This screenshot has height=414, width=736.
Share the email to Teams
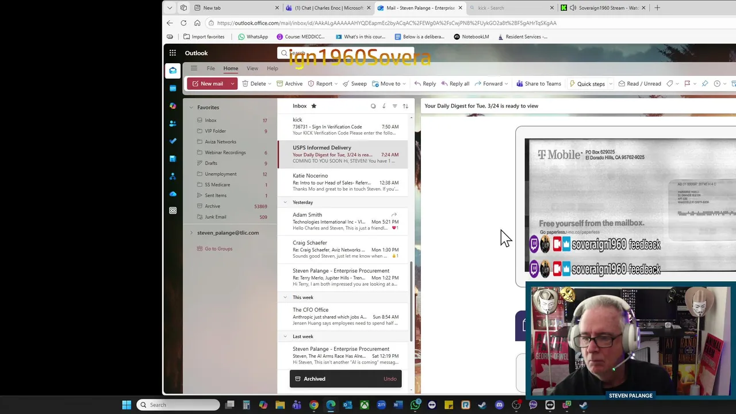click(x=539, y=83)
